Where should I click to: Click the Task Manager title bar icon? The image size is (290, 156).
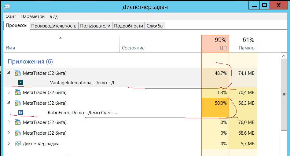tap(7, 7)
